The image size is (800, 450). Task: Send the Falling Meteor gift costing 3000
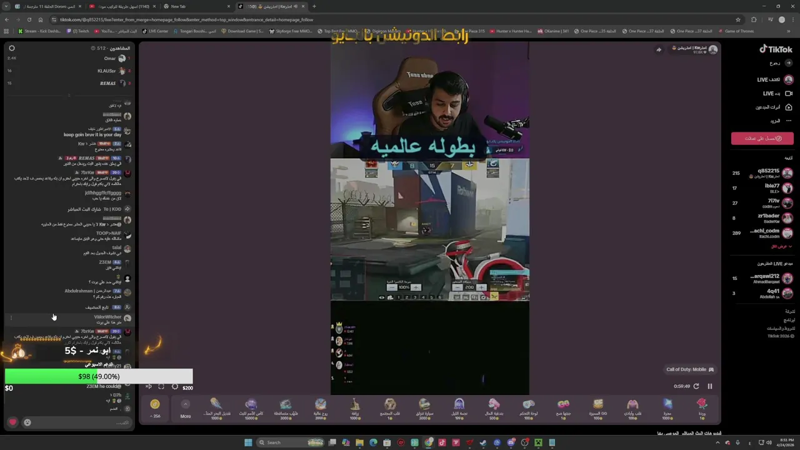coord(286,407)
